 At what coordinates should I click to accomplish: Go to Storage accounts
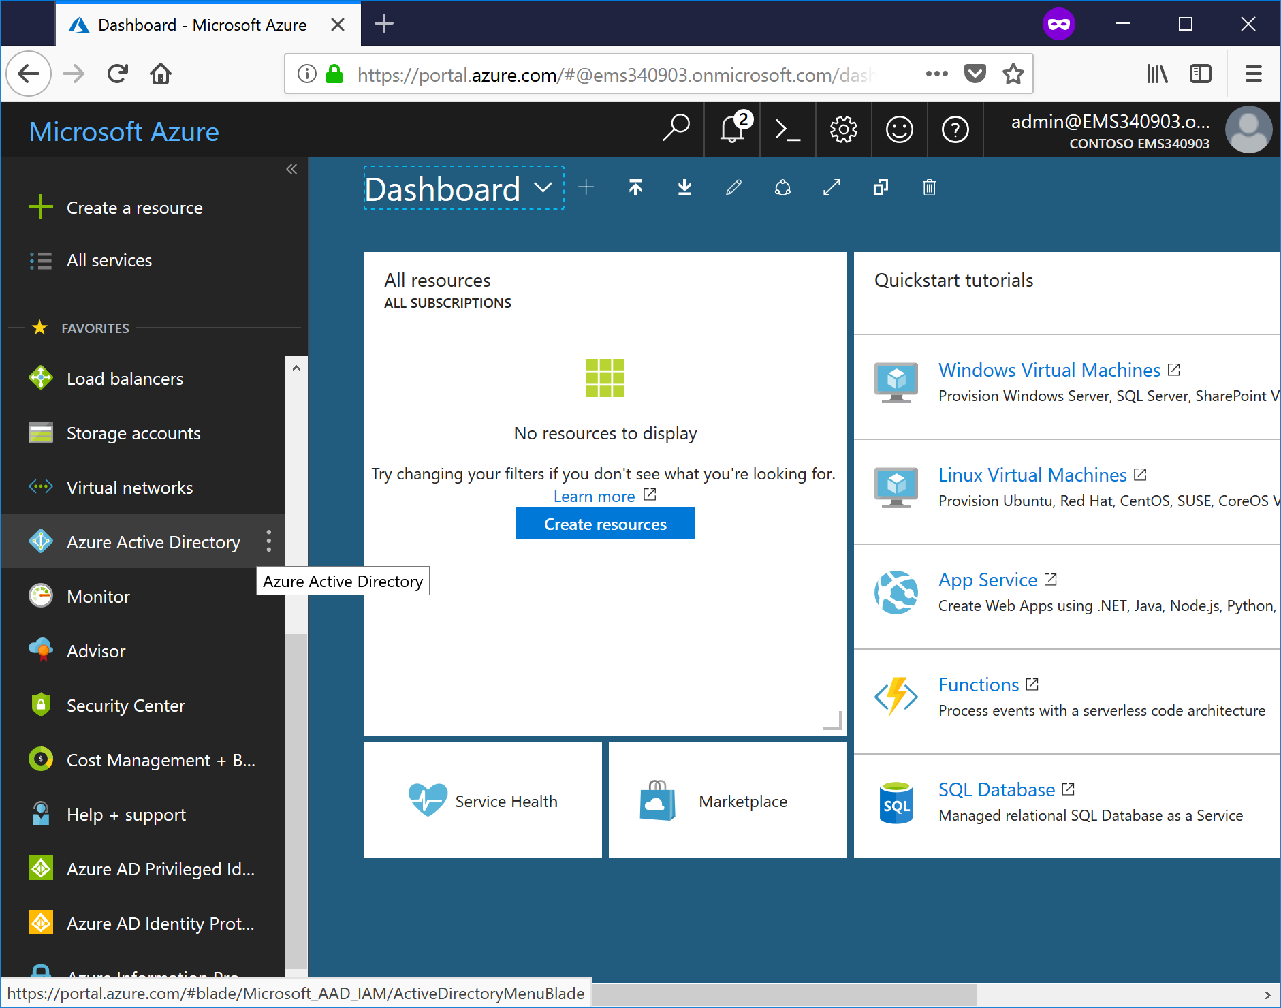[143, 432]
